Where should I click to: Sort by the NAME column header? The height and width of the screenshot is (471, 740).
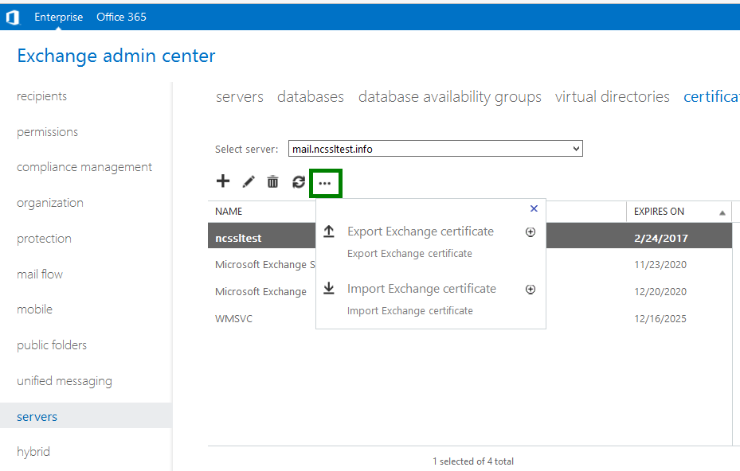pyautogui.click(x=229, y=212)
